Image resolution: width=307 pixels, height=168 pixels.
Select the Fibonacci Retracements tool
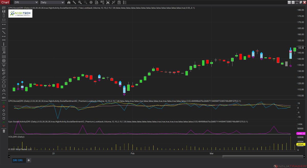click(x=4, y=49)
